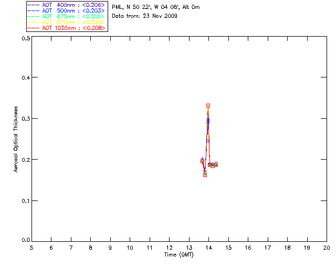Click the x-axis tick label 16
Screen dimensions: 336x268
coord(248,248)
